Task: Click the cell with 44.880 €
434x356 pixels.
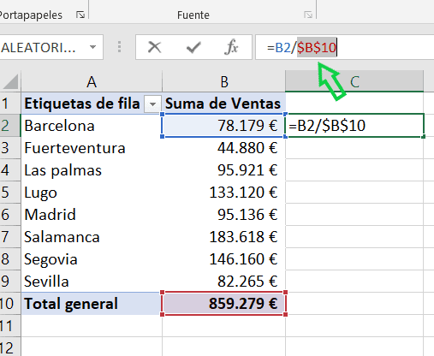Action: (223, 148)
